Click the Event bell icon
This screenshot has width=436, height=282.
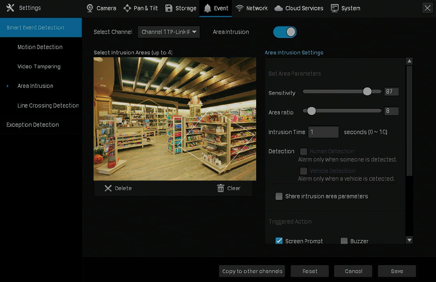[x=207, y=8]
